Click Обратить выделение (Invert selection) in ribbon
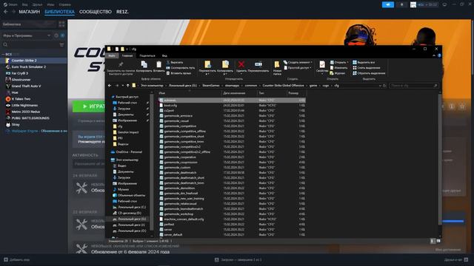474x266 pixels. tap(369, 73)
